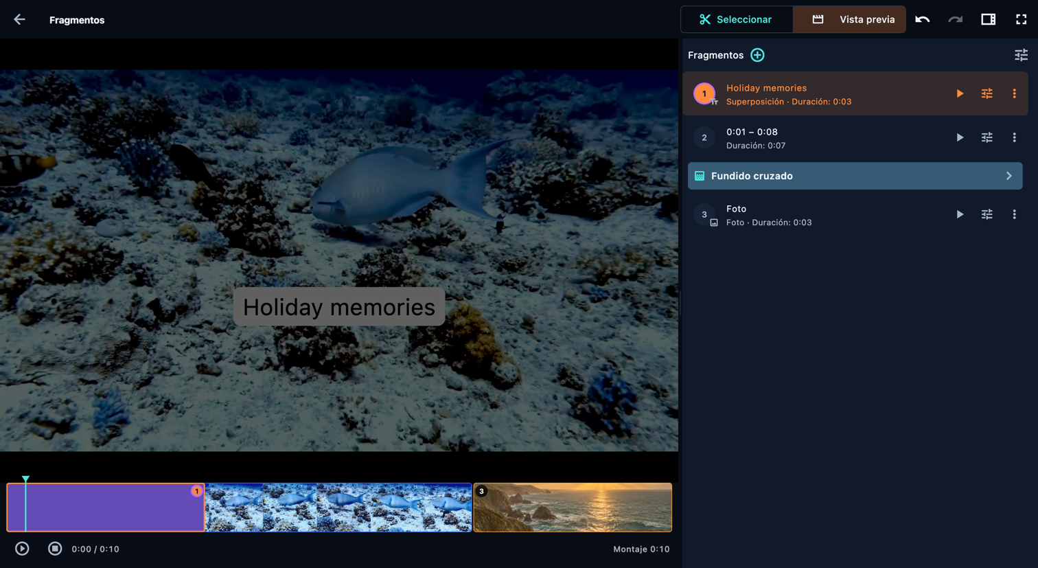Open adjustments for Foto fragment
This screenshot has width=1038, height=568.
click(987, 214)
